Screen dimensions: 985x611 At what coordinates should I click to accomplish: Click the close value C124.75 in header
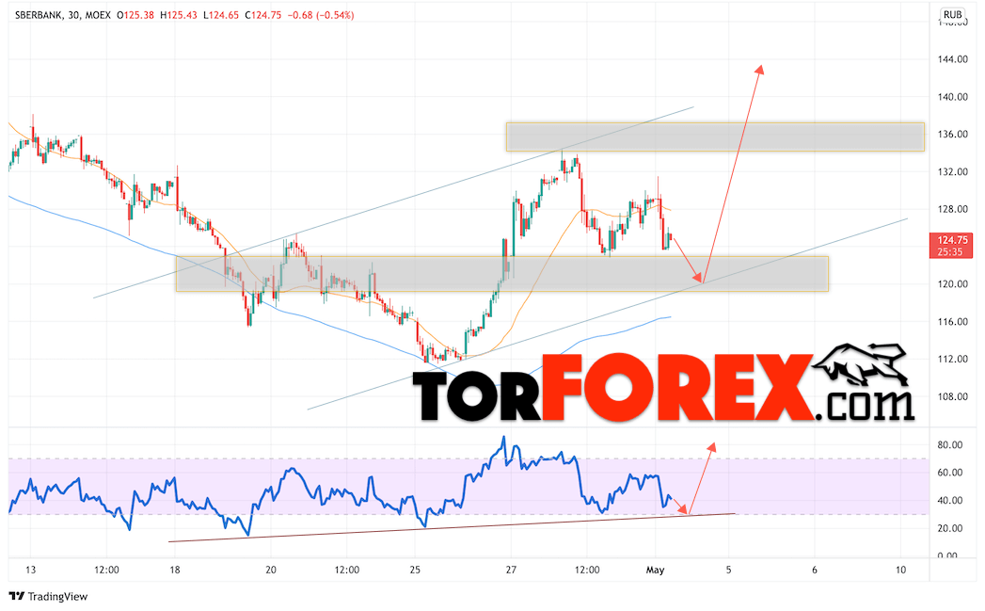pyautogui.click(x=262, y=15)
